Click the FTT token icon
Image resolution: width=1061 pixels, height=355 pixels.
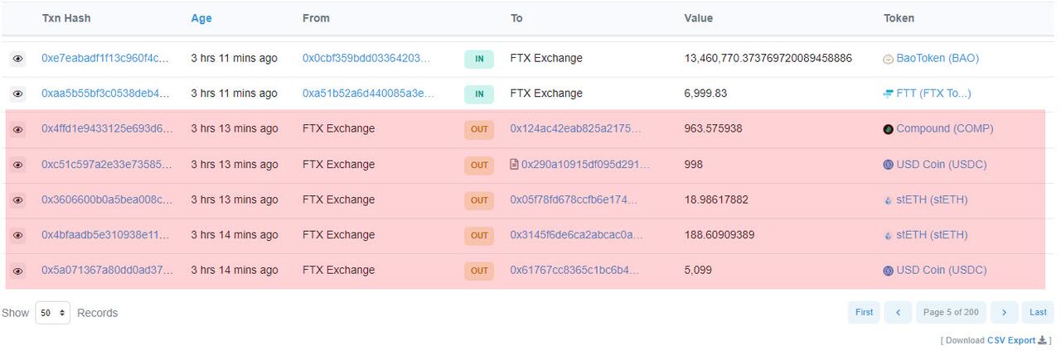889,94
